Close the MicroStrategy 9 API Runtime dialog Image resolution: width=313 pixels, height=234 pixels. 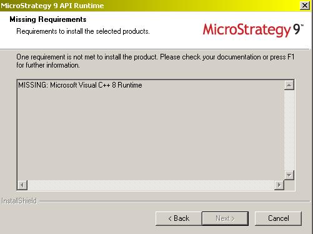pyautogui.click(x=304, y=6)
